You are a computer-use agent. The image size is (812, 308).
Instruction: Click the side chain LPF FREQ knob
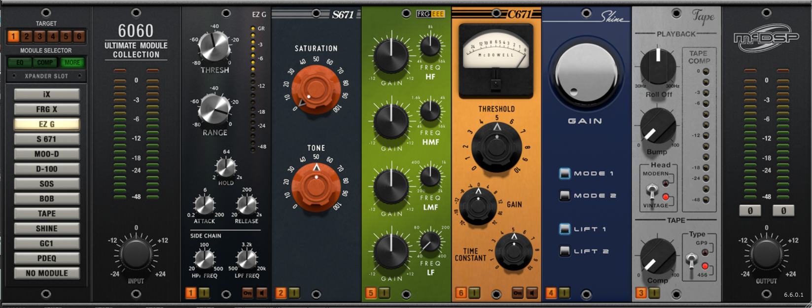coord(247,258)
